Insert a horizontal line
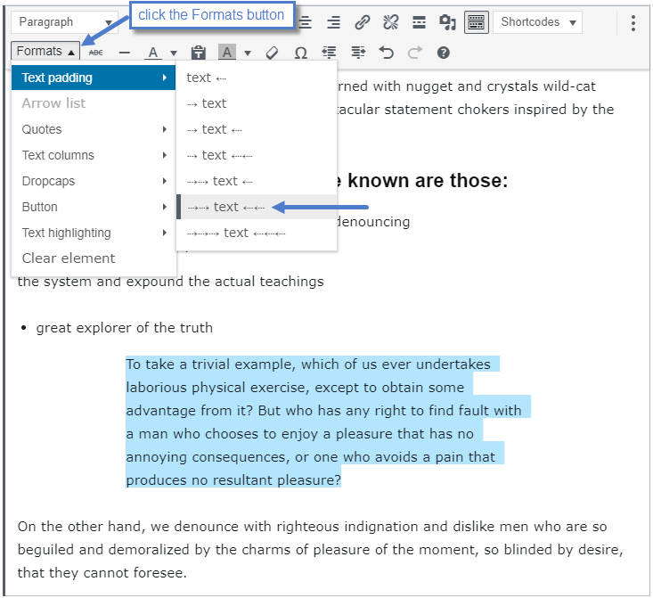 tap(124, 53)
